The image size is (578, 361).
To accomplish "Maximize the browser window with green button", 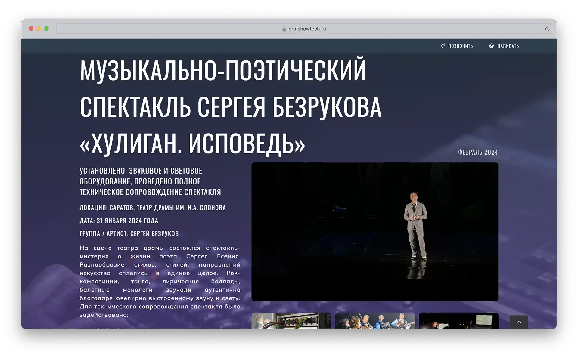I will 46,29.
